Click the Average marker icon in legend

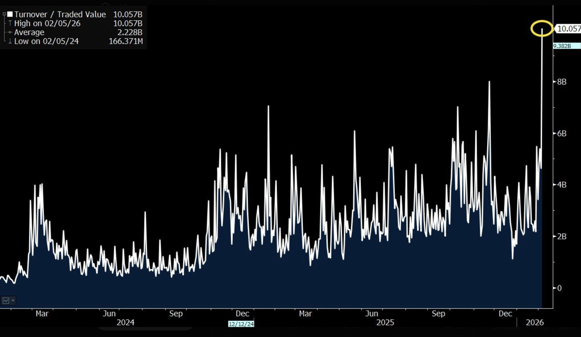(x=10, y=32)
